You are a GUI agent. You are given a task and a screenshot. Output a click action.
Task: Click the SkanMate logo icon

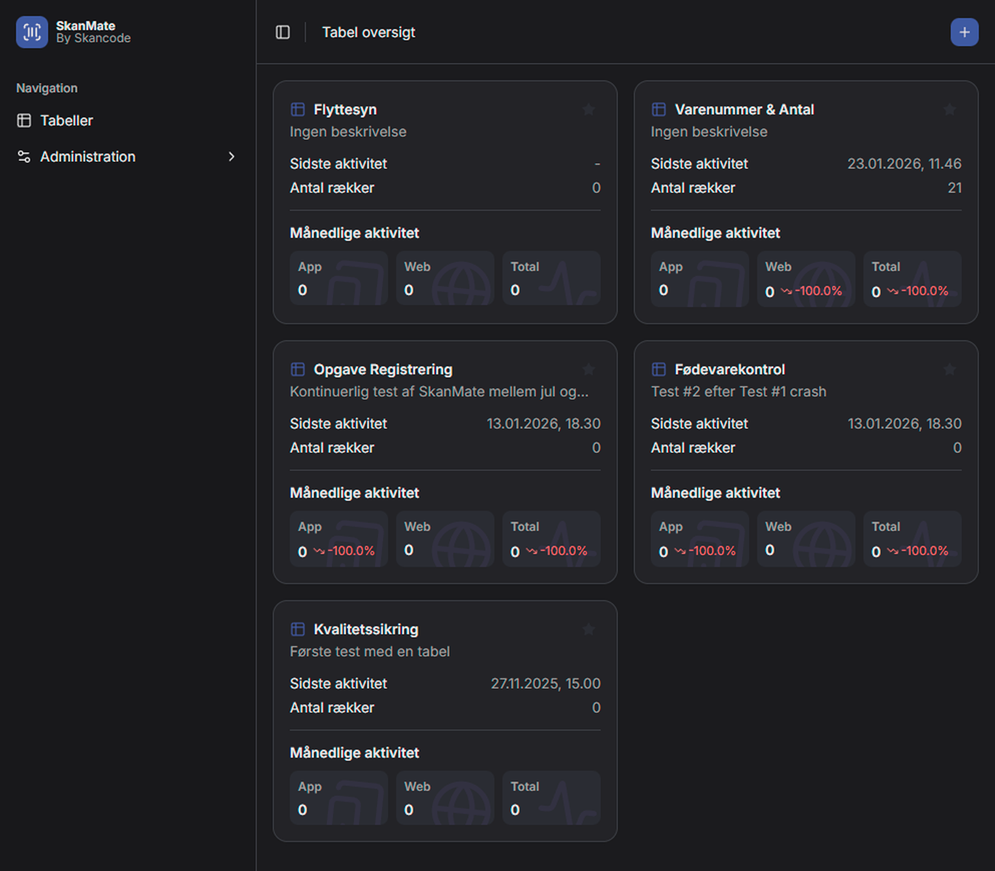[32, 32]
